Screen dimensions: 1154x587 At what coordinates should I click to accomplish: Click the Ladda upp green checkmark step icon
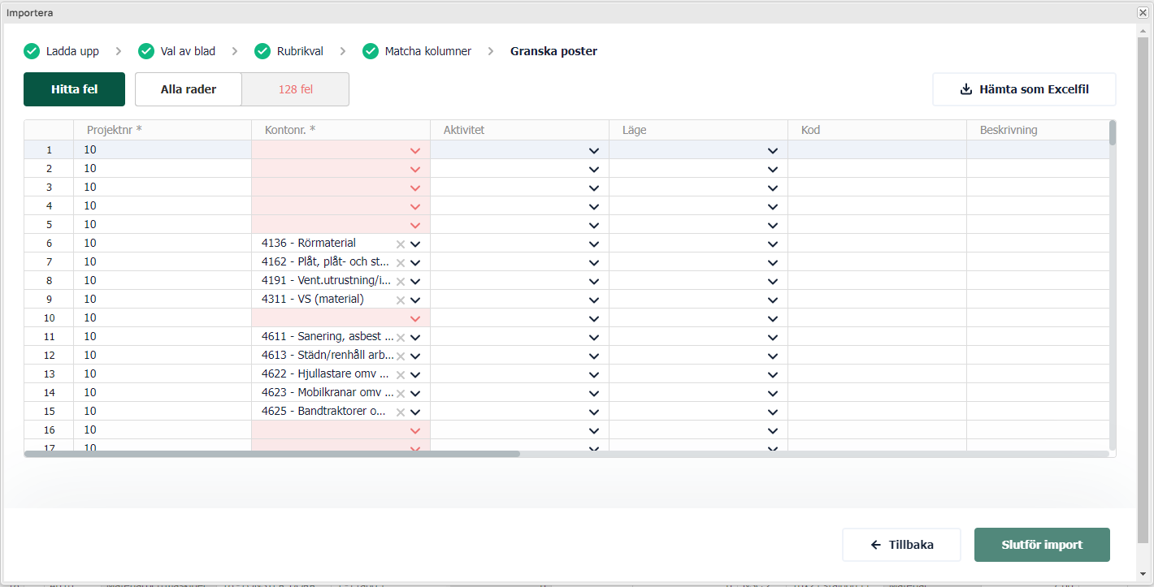pyautogui.click(x=32, y=51)
